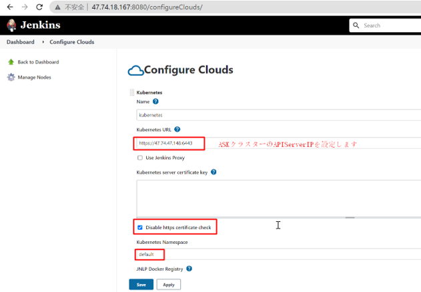
Task: Enable Use Jenkins Proxy checkbox
Action: [x=140, y=158]
